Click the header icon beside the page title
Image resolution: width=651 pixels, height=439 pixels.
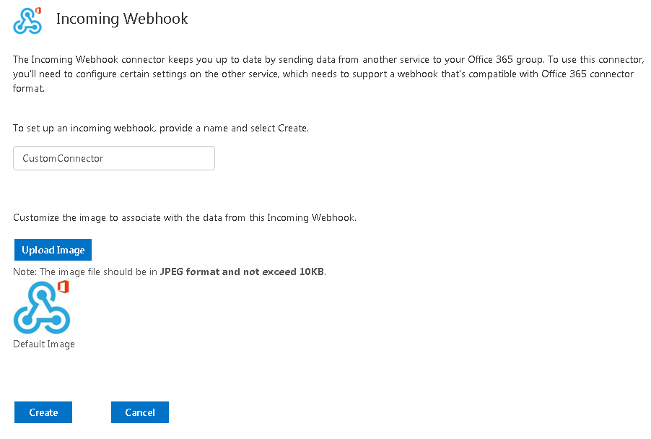coord(27,21)
